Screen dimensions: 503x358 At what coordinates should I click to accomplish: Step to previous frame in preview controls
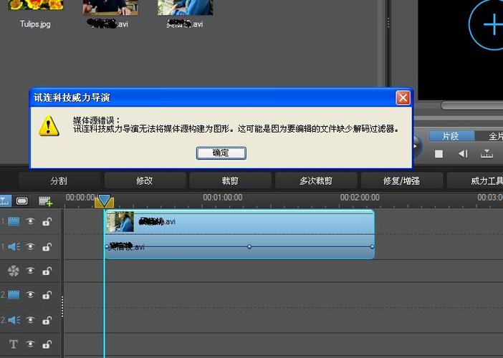point(463,154)
